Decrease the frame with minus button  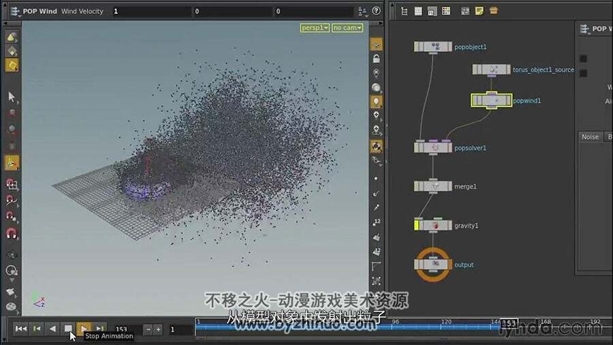click(x=148, y=329)
